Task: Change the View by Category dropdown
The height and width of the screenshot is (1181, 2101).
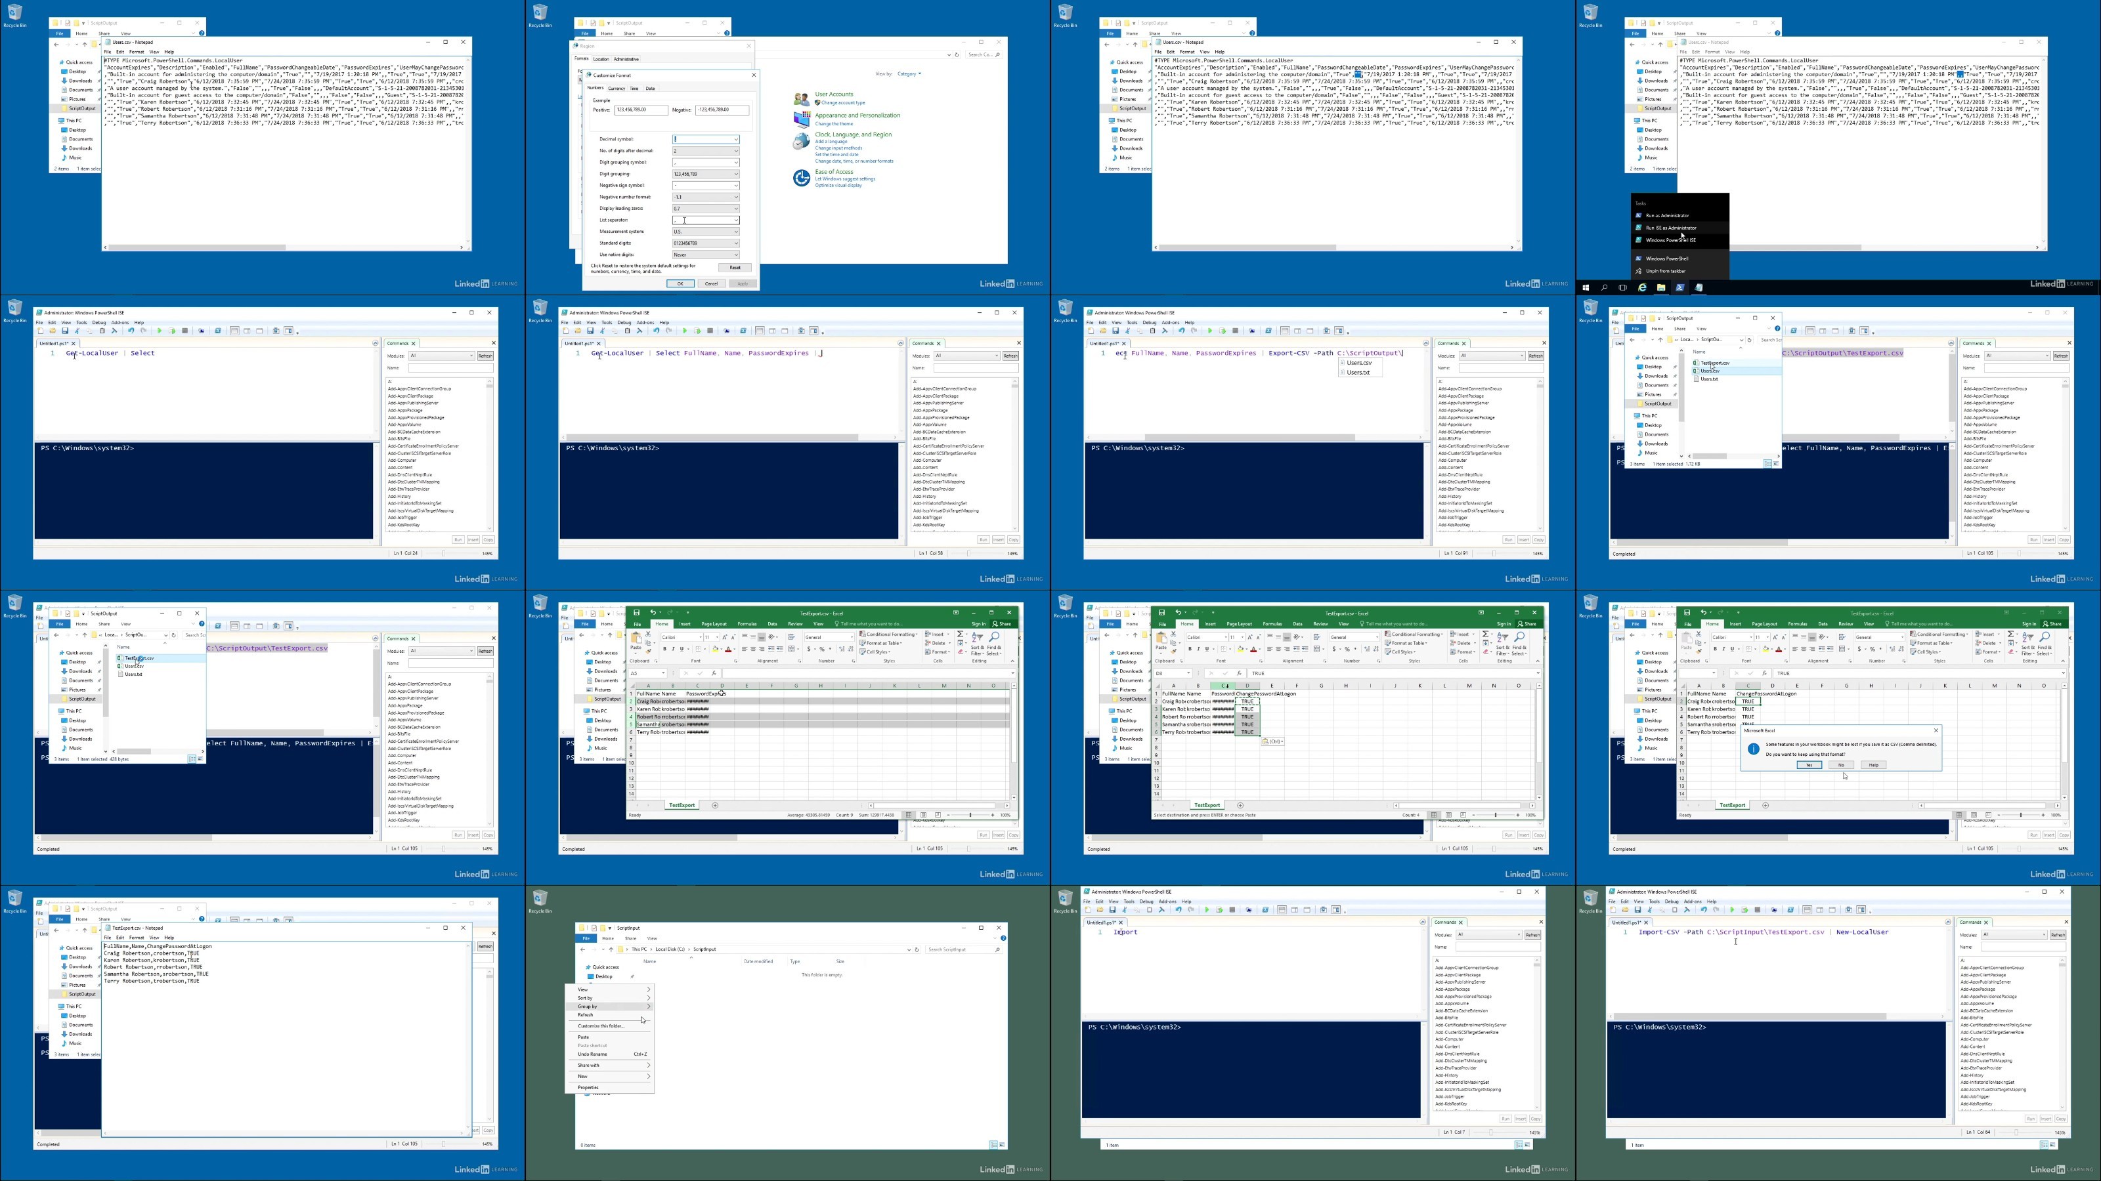Action: 909,74
